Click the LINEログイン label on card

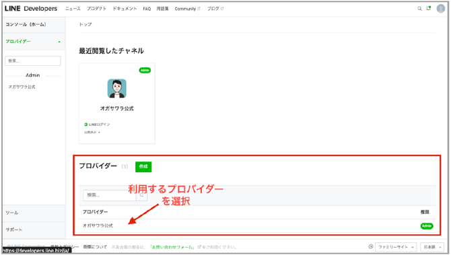99,124
